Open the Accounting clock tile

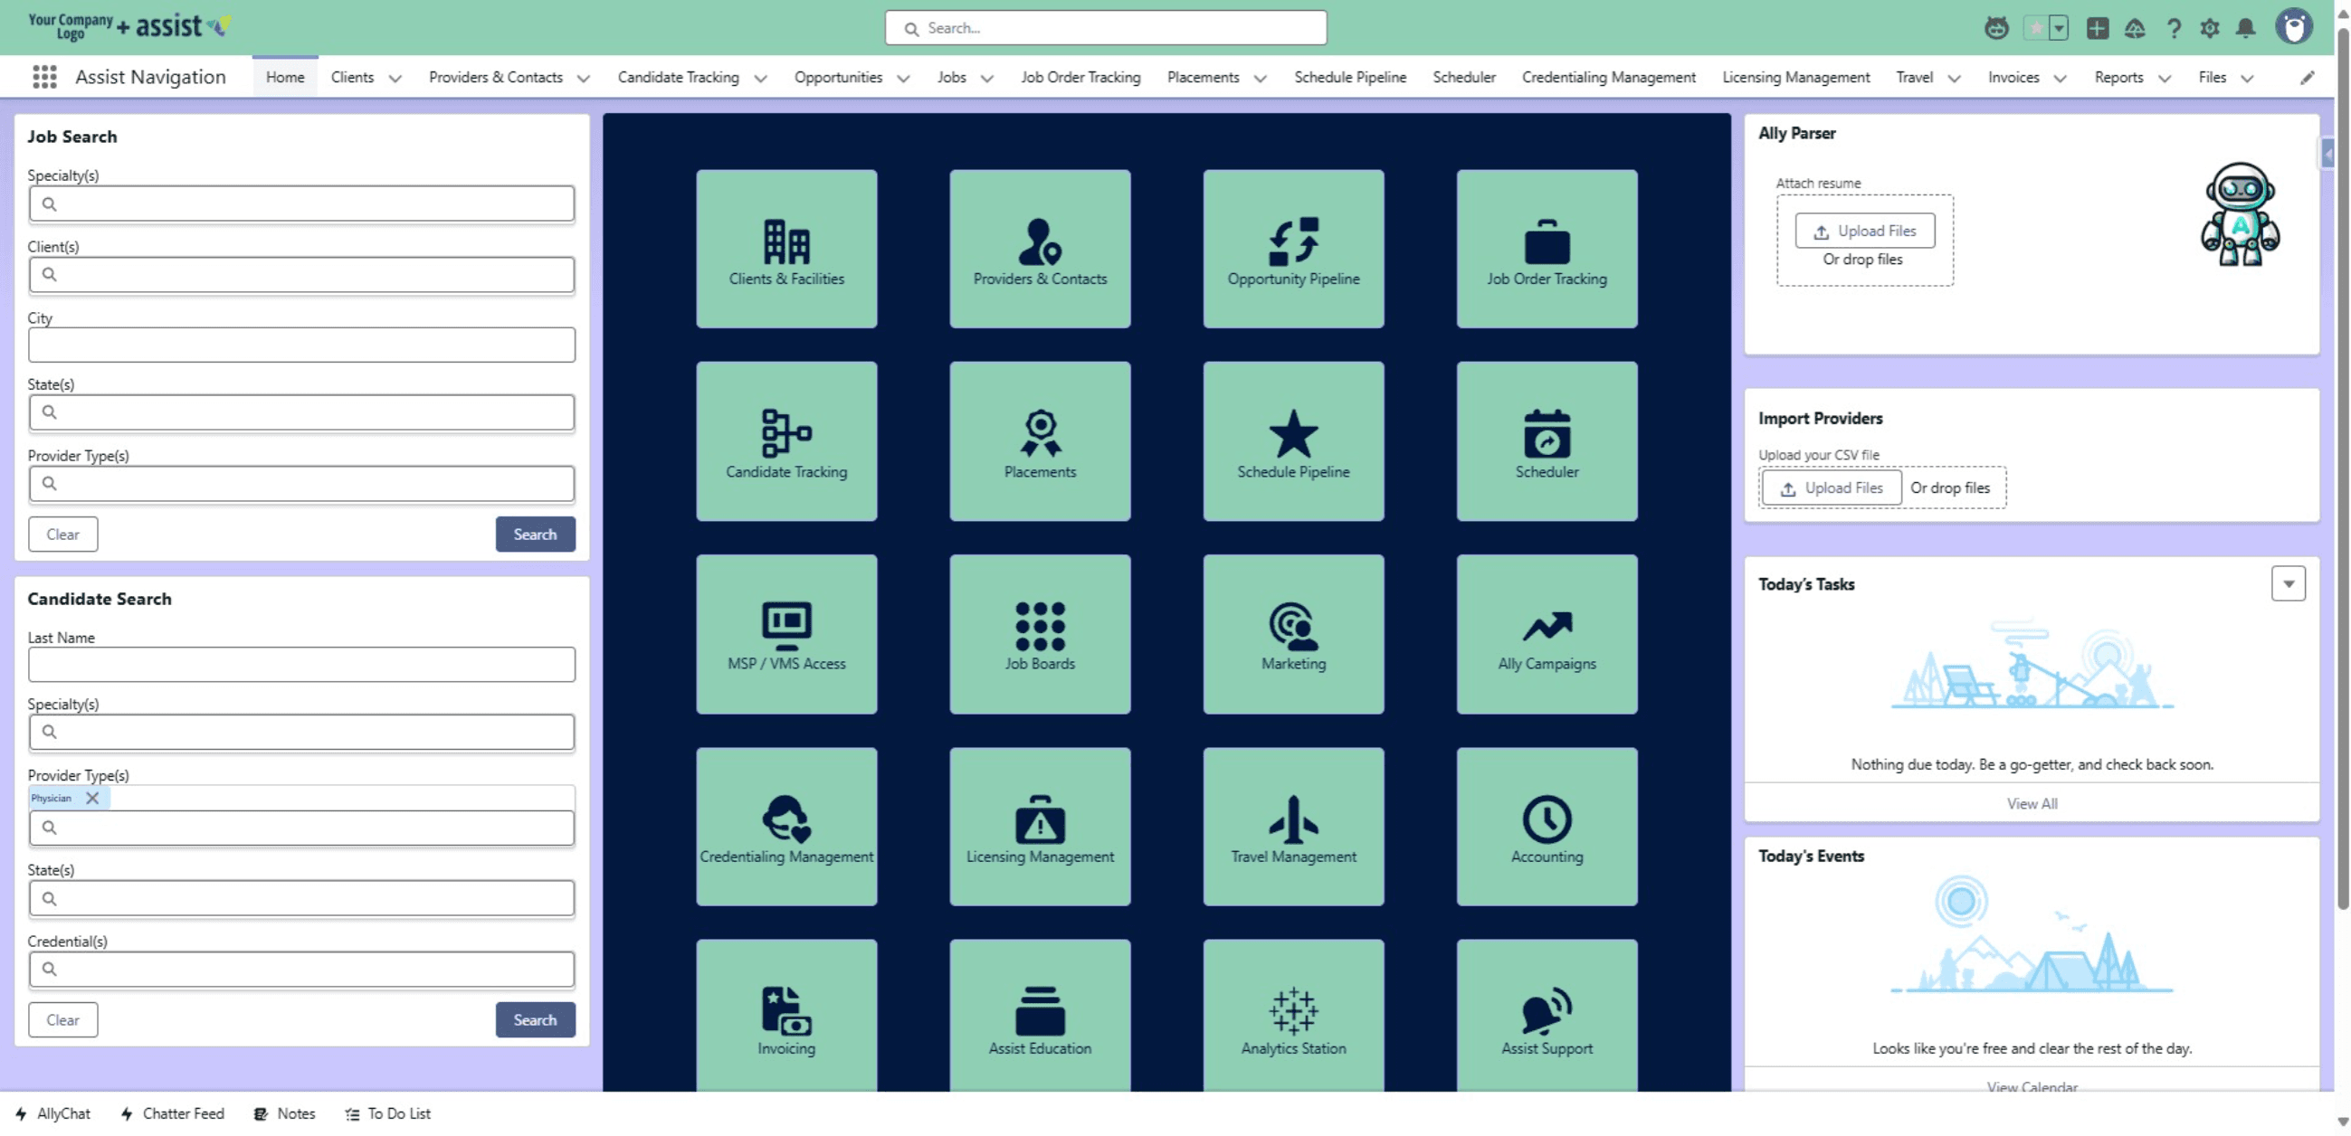point(1547,827)
